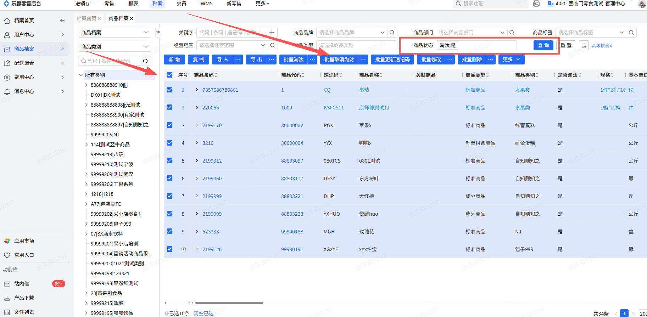Click the search icon beside 经营范围
The image size is (647, 317).
pos(273,45)
